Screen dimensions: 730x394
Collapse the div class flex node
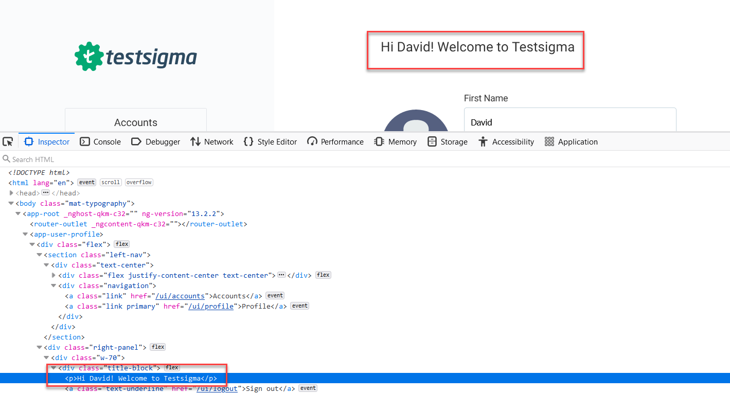click(x=33, y=244)
